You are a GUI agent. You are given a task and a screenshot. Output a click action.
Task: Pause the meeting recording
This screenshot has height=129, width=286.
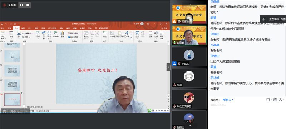tap(21, 5)
